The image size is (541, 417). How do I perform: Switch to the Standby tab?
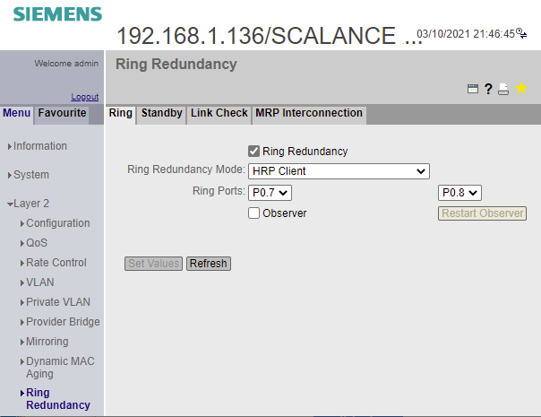[x=161, y=114]
